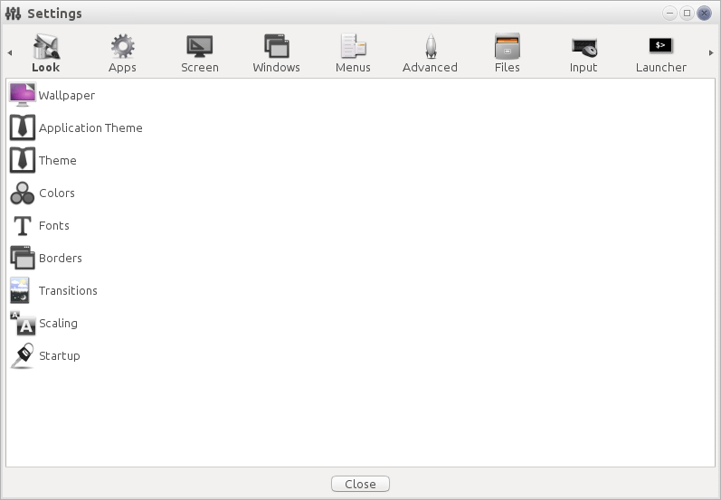This screenshot has width=721, height=500.
Task: Switch to the Files tab label
Action: tap(508, 67)
